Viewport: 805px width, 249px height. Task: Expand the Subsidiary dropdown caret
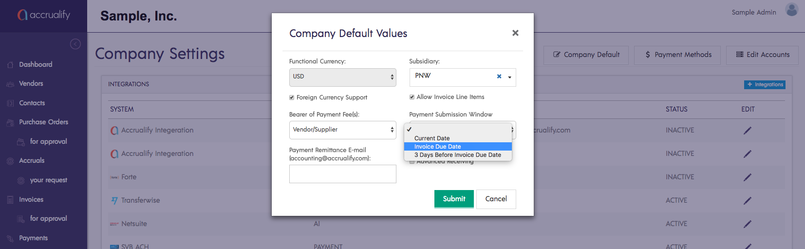point(510,77)
